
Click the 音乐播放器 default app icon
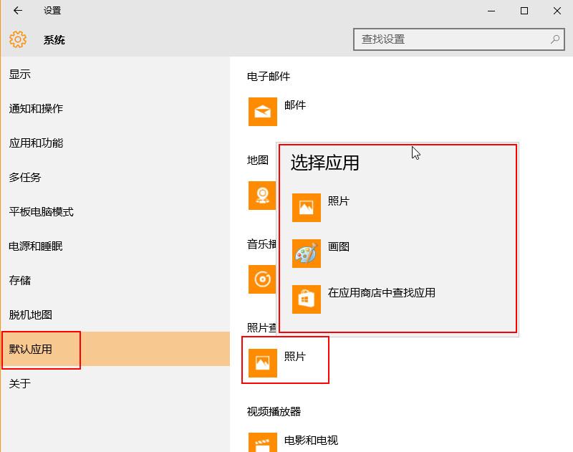click(x=262, y=279)
